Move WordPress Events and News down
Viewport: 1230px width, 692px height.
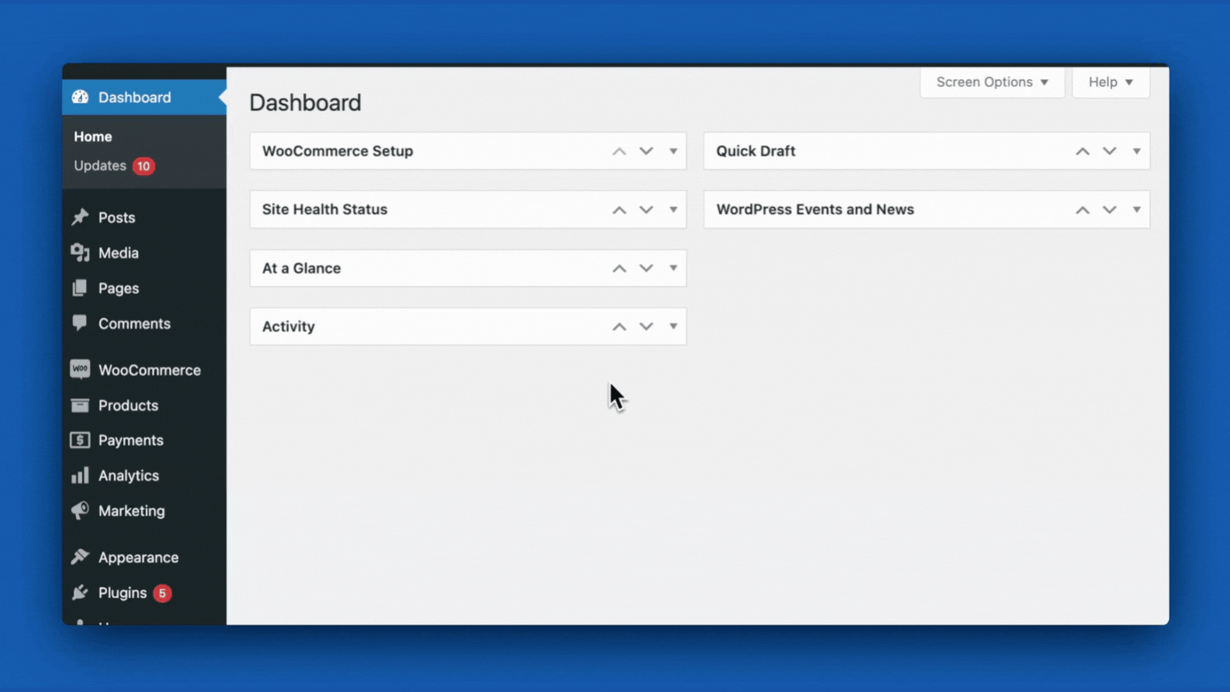(x=1110, y=210)
